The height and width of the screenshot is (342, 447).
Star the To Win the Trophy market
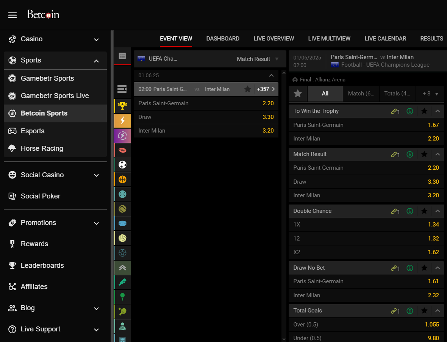[424, 111]
